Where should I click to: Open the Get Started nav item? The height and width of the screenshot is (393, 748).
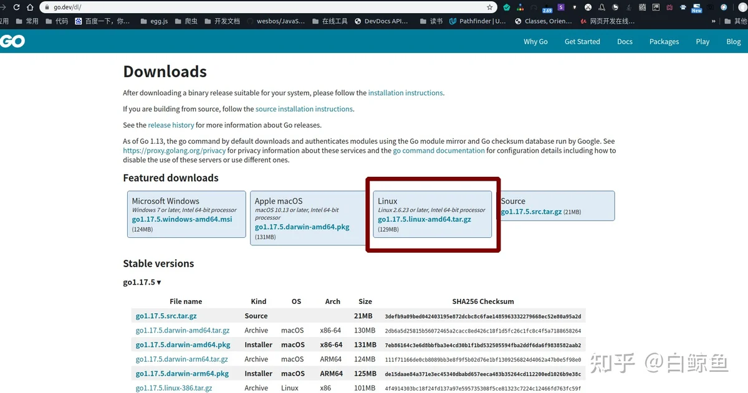582,42
